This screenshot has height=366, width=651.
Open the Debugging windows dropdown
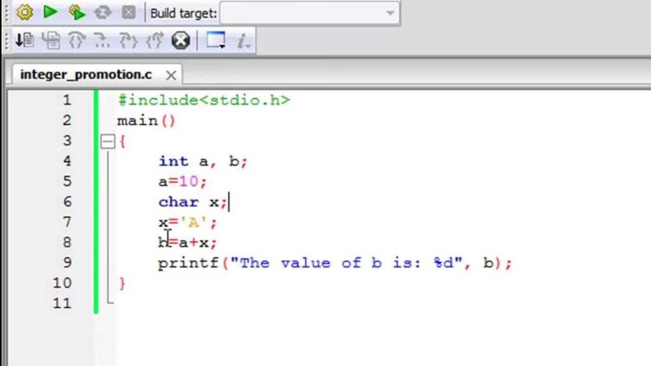click(216, 41)
